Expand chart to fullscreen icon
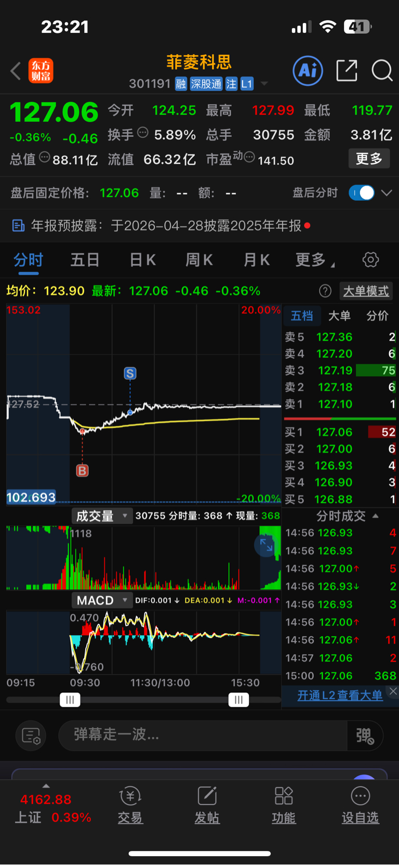 pos(267,545)
